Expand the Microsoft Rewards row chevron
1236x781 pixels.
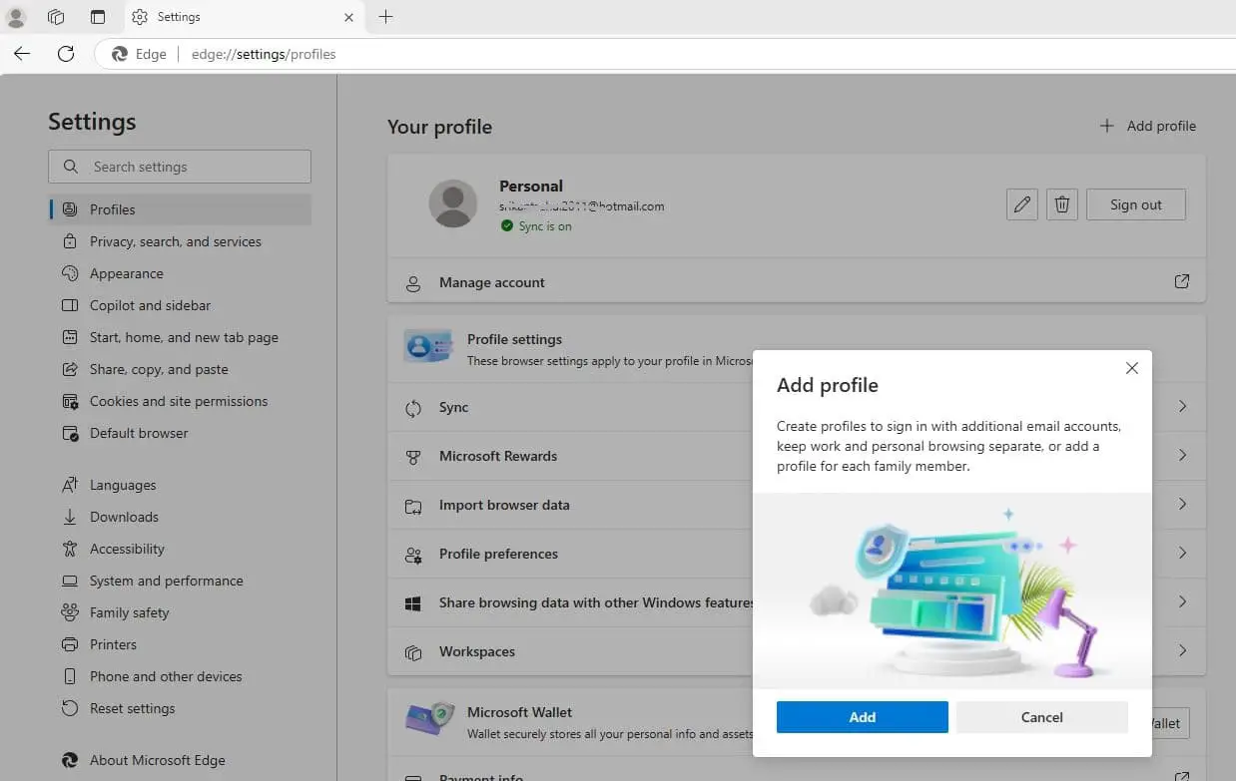tap(1182, 456)
